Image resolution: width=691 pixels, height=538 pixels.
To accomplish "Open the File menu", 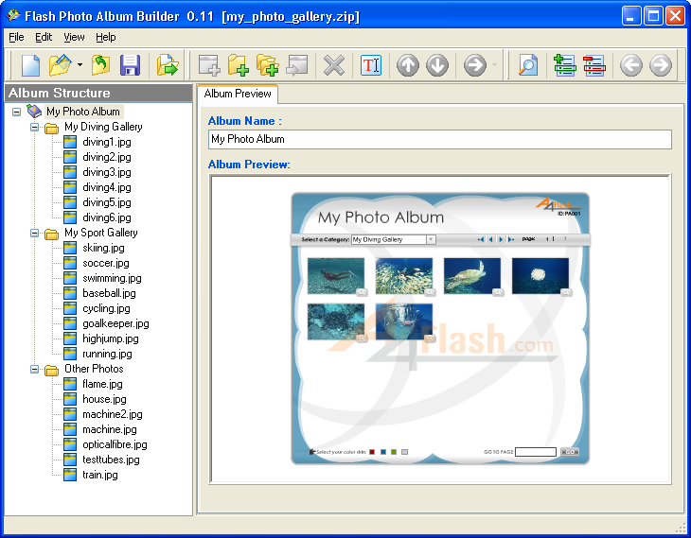I will coord(16,37).
